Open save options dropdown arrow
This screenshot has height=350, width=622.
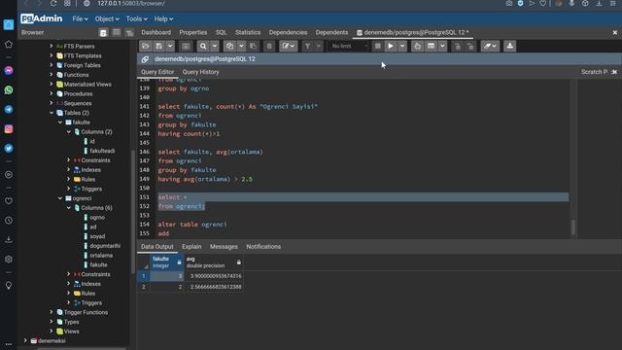(170, 47)
